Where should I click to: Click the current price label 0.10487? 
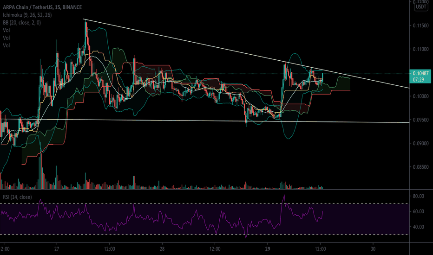[420, 73]
